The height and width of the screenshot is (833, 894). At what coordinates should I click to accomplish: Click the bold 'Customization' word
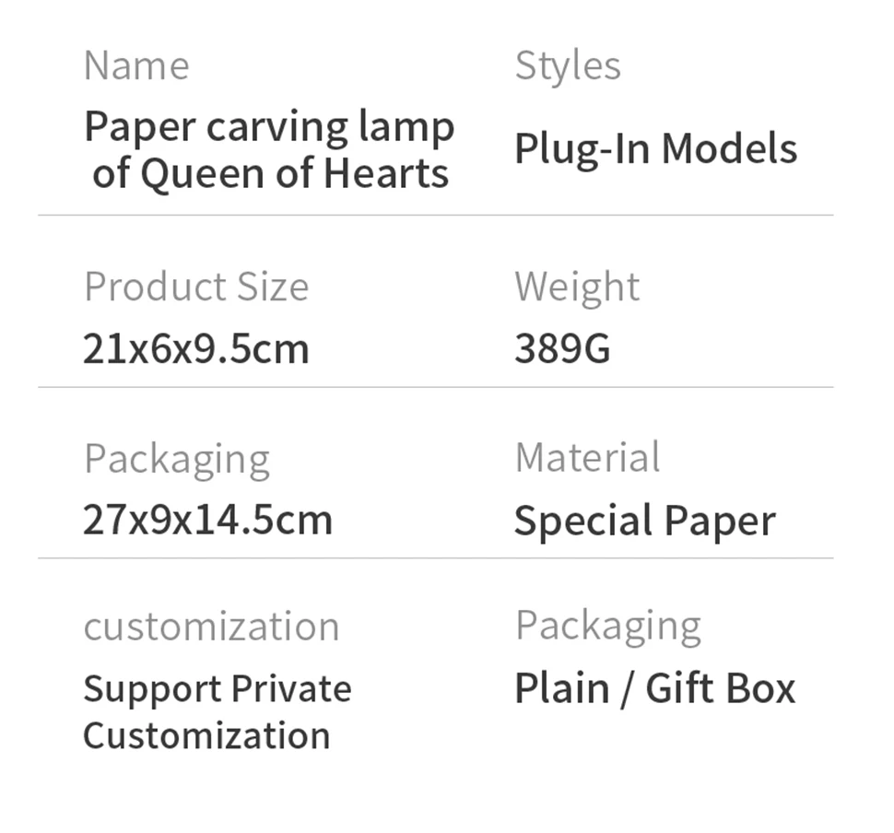coord(206,735)
